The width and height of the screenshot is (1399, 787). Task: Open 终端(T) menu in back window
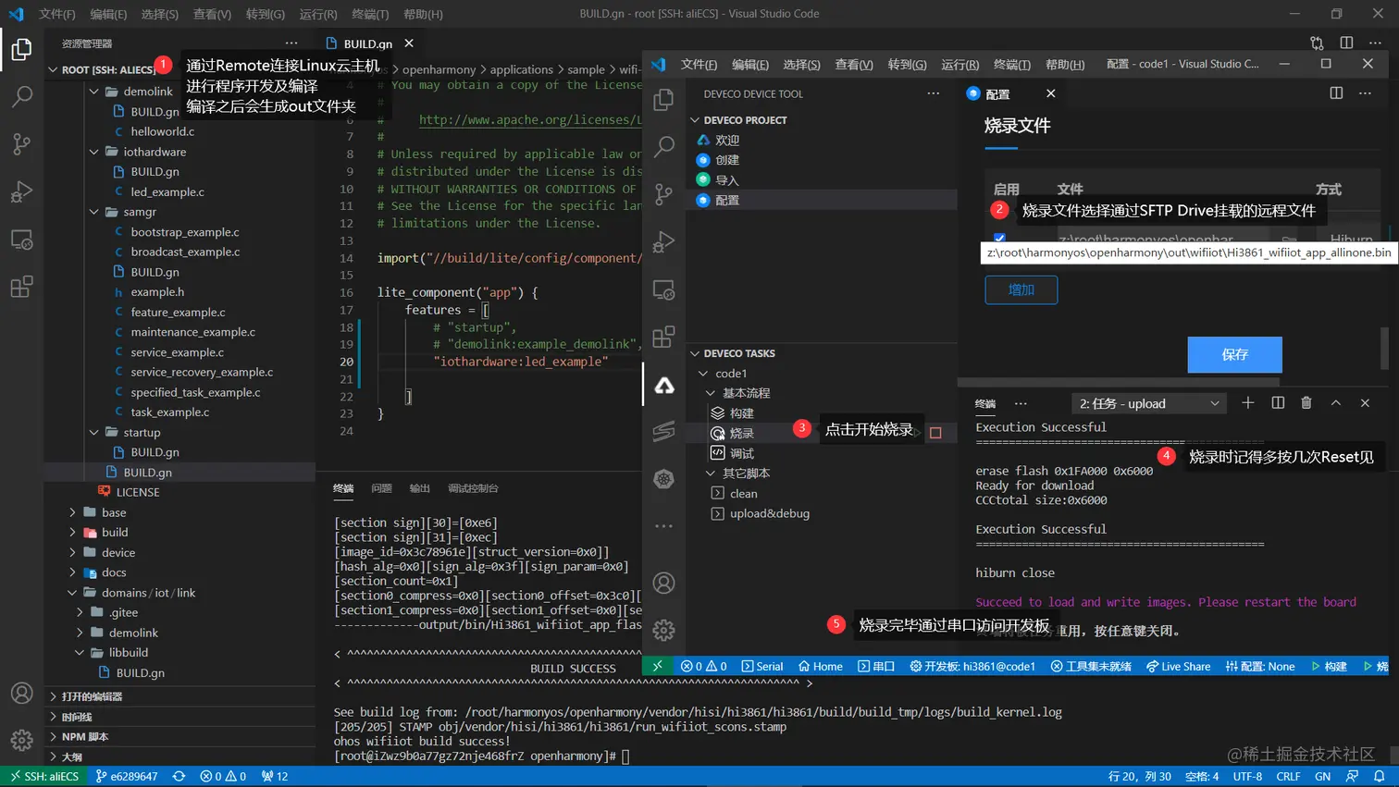point(370,14)
